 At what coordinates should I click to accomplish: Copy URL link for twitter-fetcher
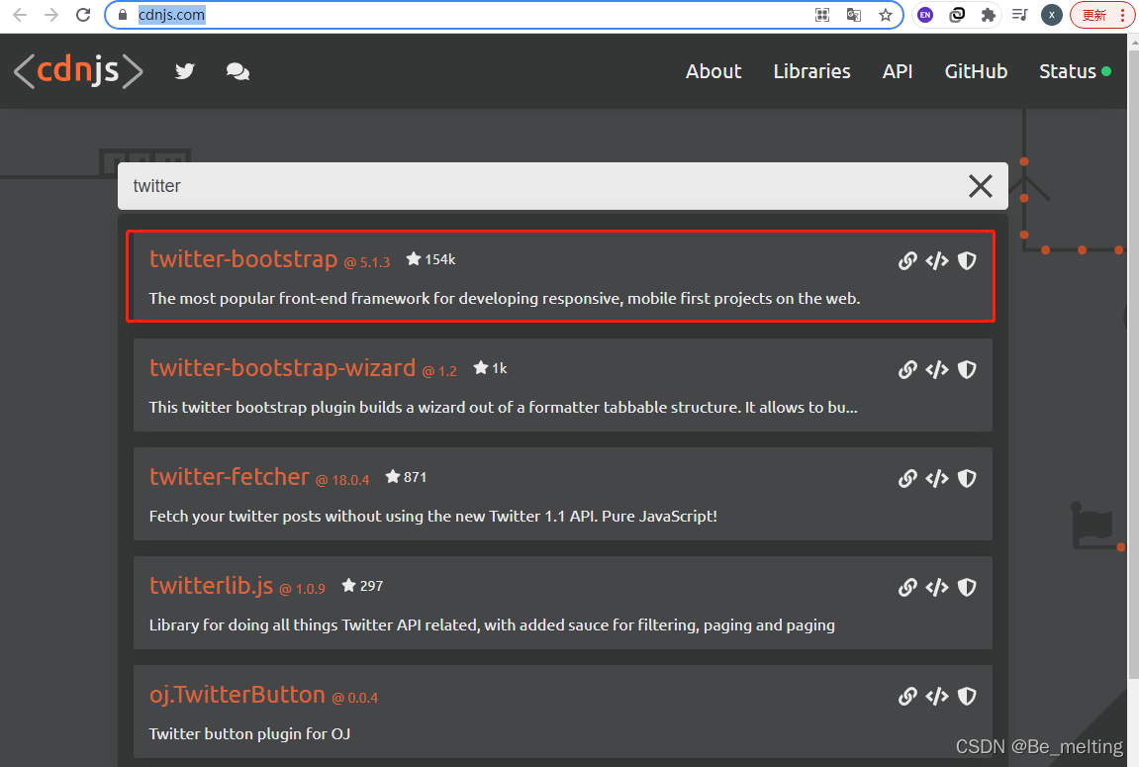pos(907,479)
